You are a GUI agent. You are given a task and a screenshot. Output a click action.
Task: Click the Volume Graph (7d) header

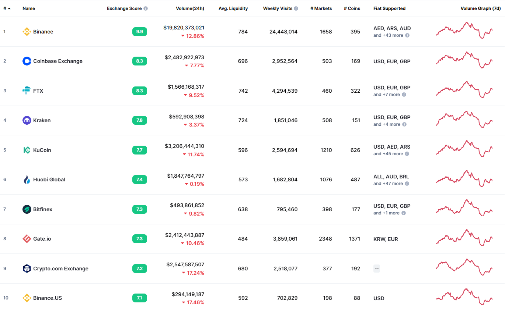(x=481, y=8)
